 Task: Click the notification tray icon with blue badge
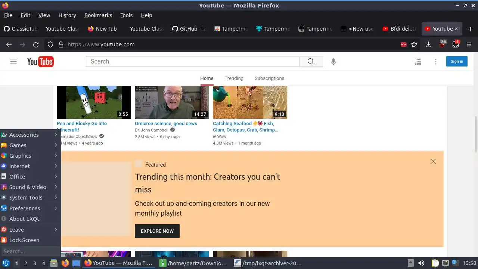455,263
